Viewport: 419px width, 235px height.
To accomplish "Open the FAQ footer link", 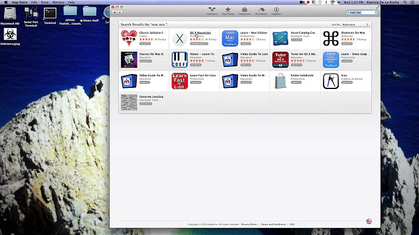I will tap(292, 225).
